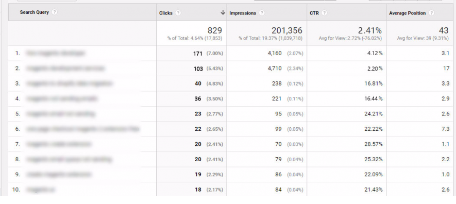Sort table by Search Query column
456x204 pixels.
pos(35,12)
